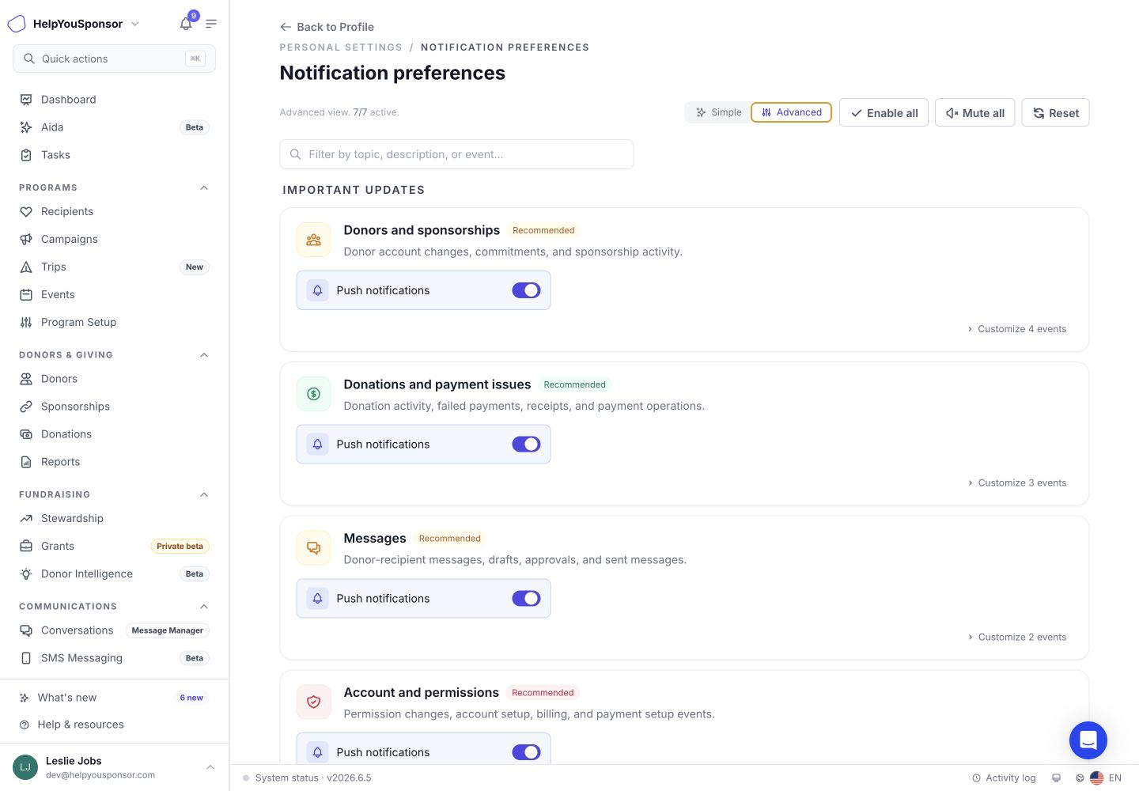The image size is (1139, 791).
Task: Open Events calendar item
Action: [114, 294]
